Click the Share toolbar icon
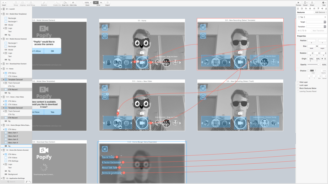This screenshot has height=184, width=328. click(312, 3)
